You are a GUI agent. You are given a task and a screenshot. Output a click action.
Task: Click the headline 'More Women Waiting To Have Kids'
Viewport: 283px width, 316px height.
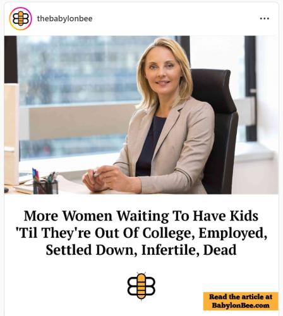[x=141, y=216]
